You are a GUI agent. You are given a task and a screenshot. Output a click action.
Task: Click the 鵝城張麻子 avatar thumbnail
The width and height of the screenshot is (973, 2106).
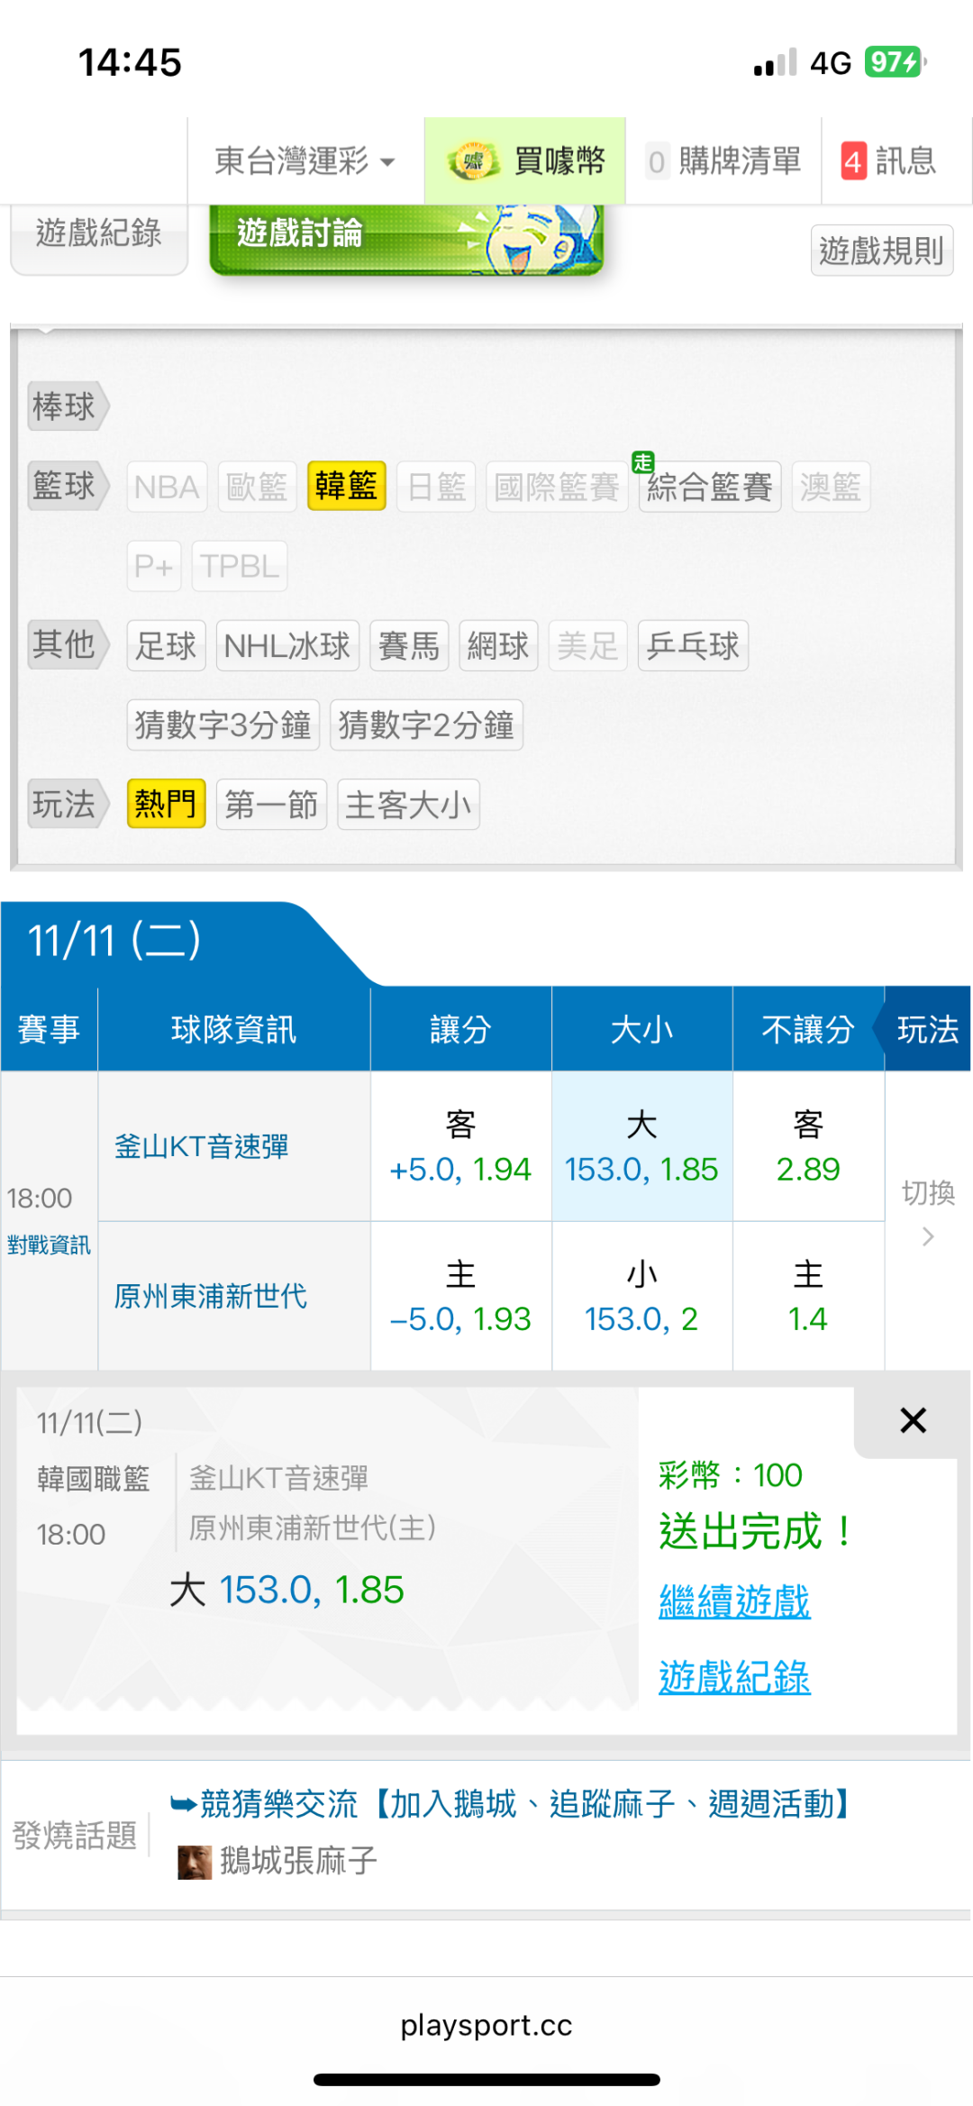click(194, 1862)
